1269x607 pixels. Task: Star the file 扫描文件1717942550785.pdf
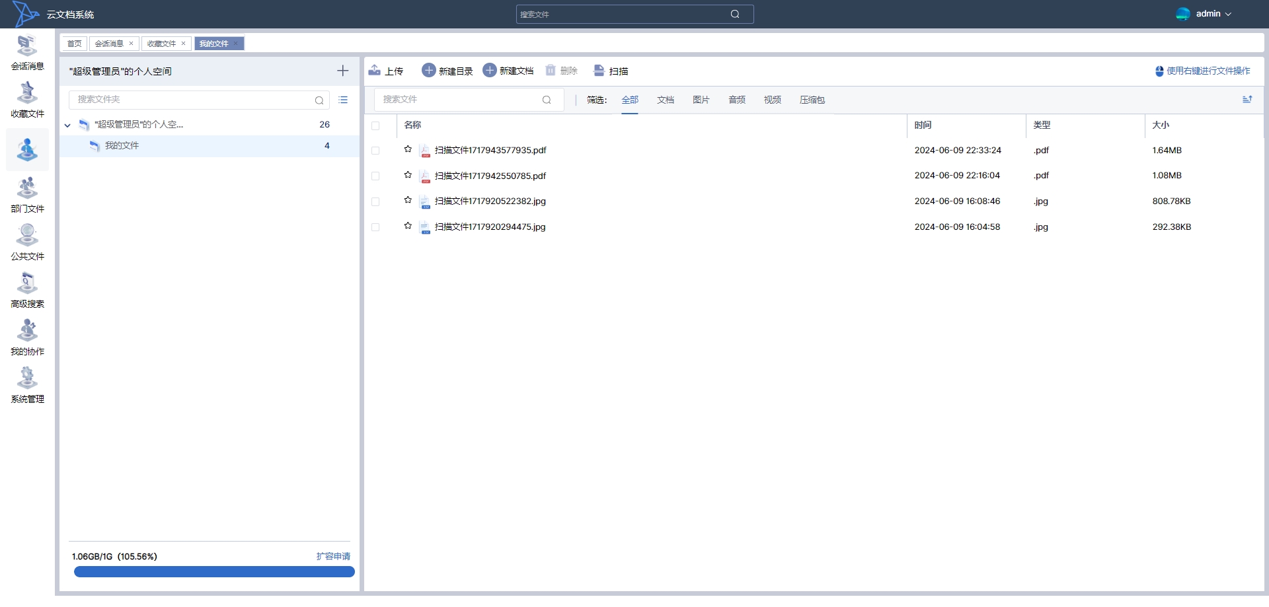tap(408, 175)
